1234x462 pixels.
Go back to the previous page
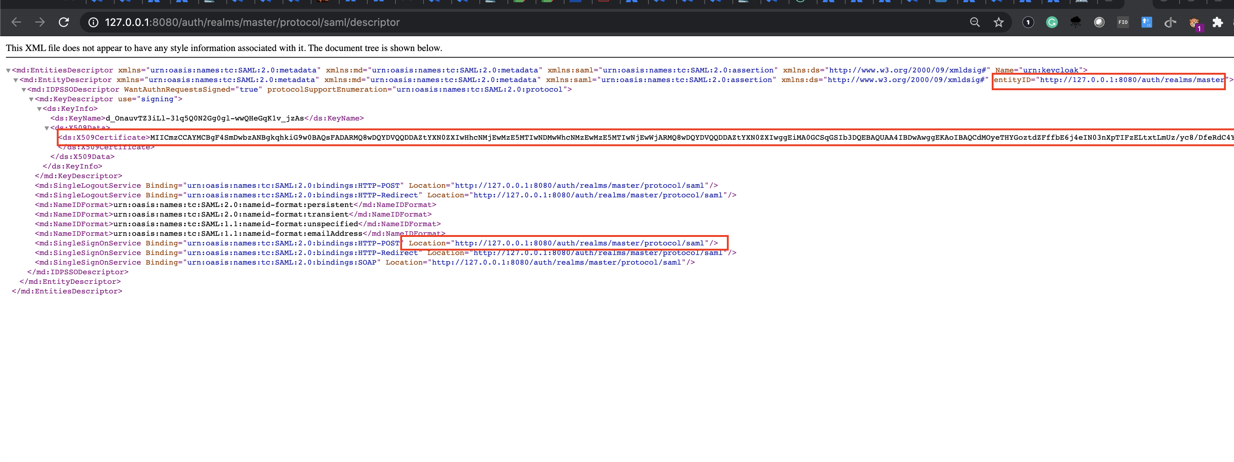click(16, 22)
